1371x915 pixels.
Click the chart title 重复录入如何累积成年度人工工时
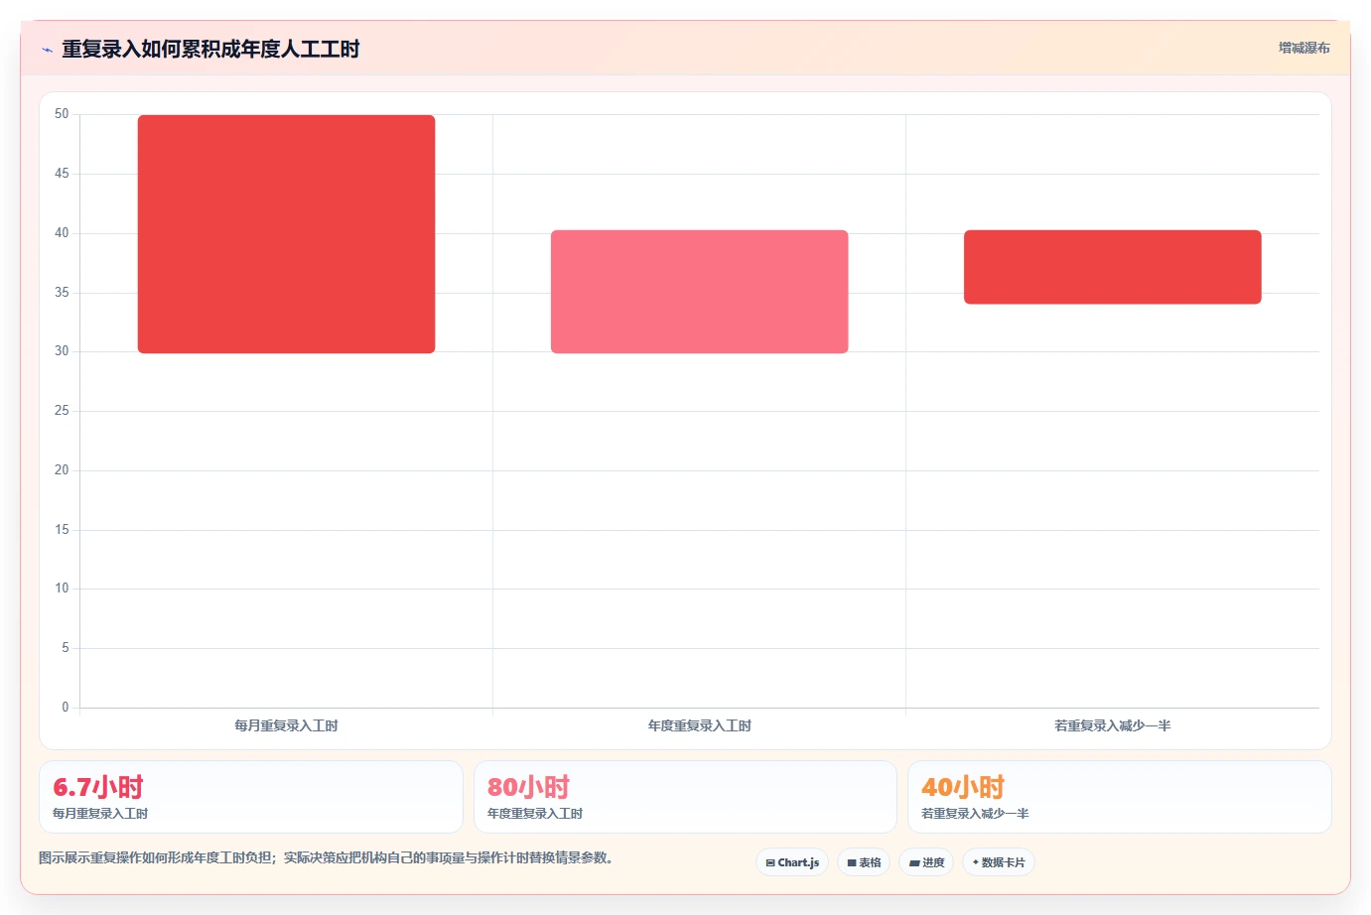(210, 49)
